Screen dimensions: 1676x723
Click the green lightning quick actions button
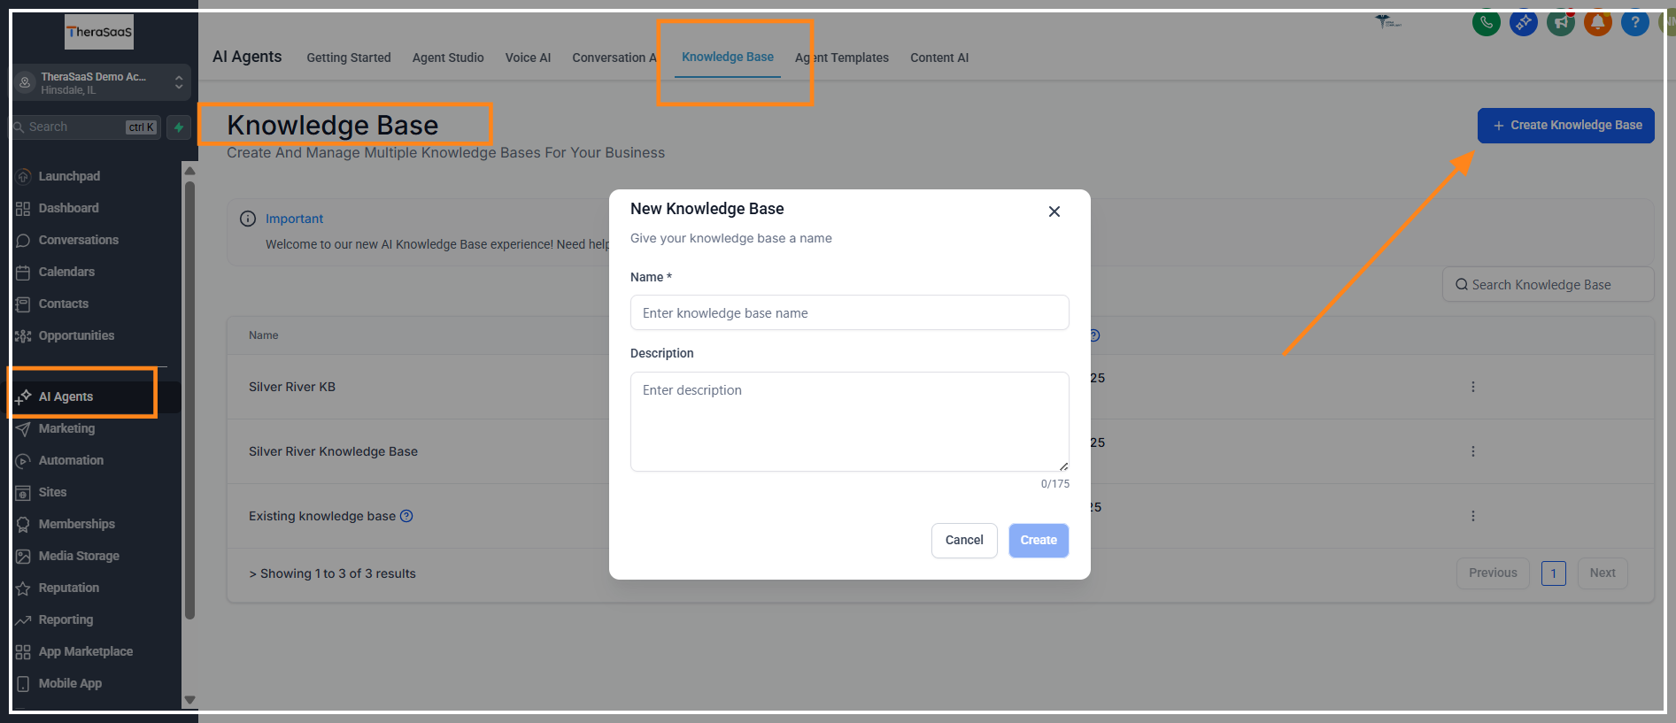coord(179,127)
